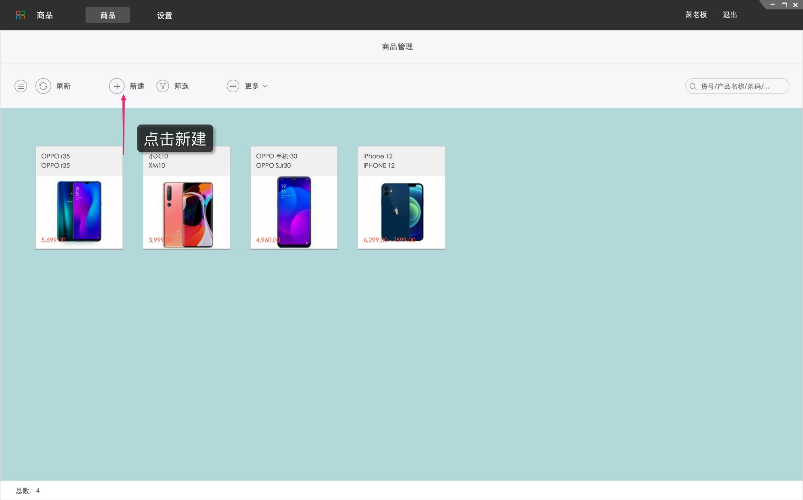This screenshot has height=500, width=803.
Task: Maximize the application window
Action: tap(784, 5)
